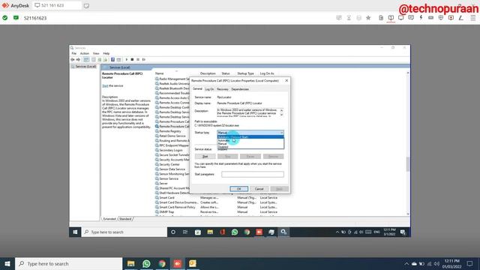Click the remote taskbar Services gear icon
Screen dimensions: 480x270
[x=283, y=232]
